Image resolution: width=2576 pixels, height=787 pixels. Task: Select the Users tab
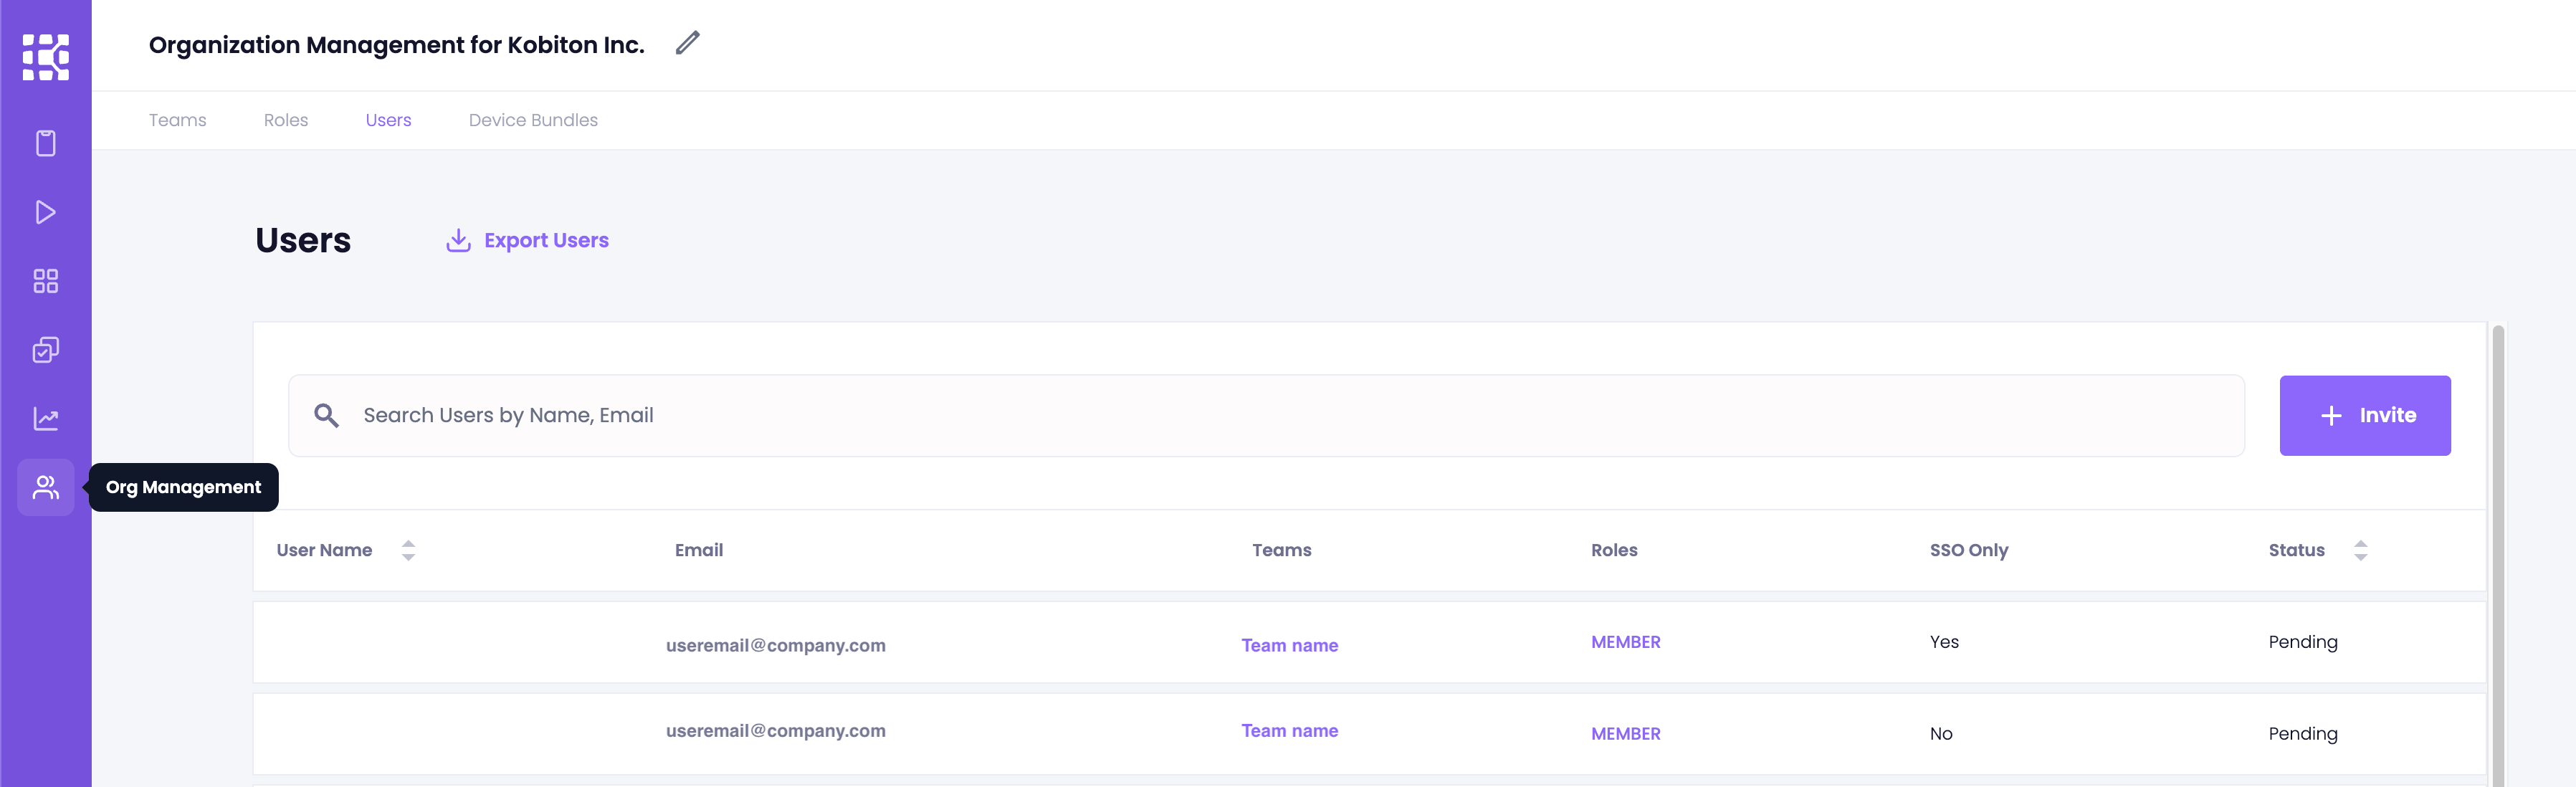pos(389,120)
